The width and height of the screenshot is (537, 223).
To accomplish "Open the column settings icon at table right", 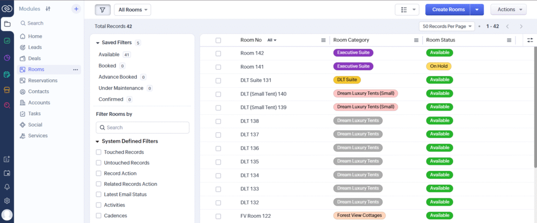I will pos(530,40).
